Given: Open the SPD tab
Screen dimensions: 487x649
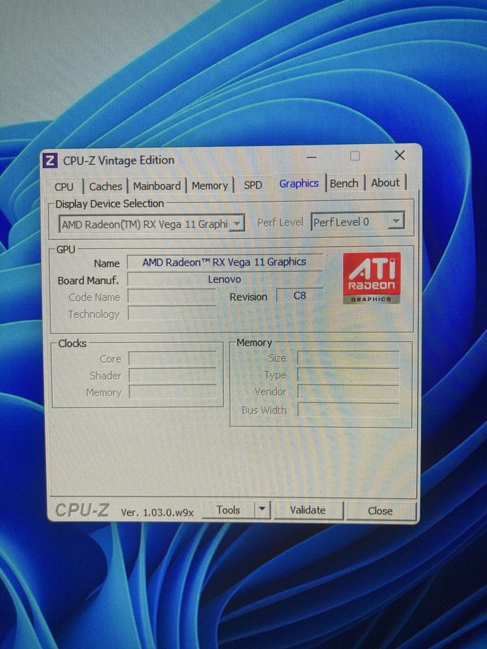Looking at the screenshot, I should pos(253,184).
